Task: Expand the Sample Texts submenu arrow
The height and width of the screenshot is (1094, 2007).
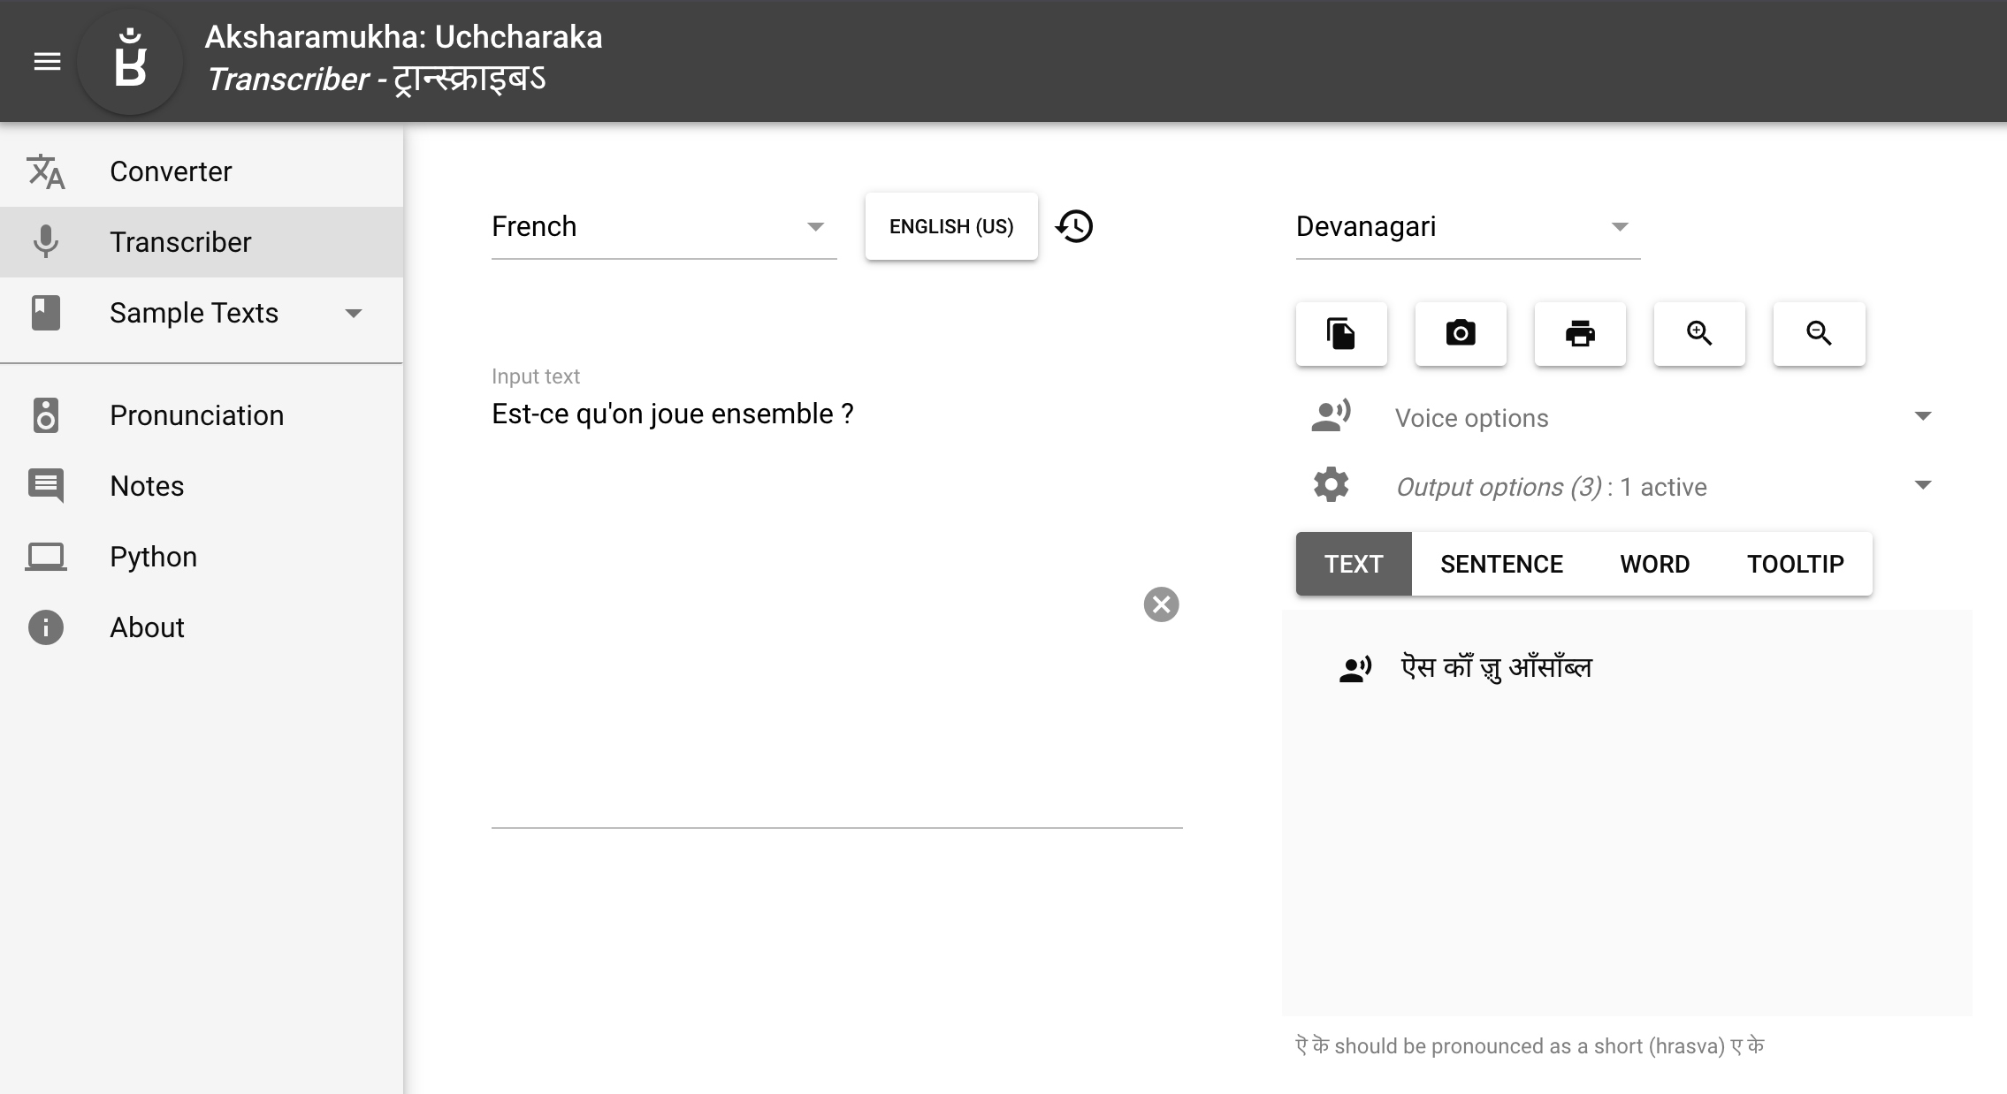Action: (354, 313)
